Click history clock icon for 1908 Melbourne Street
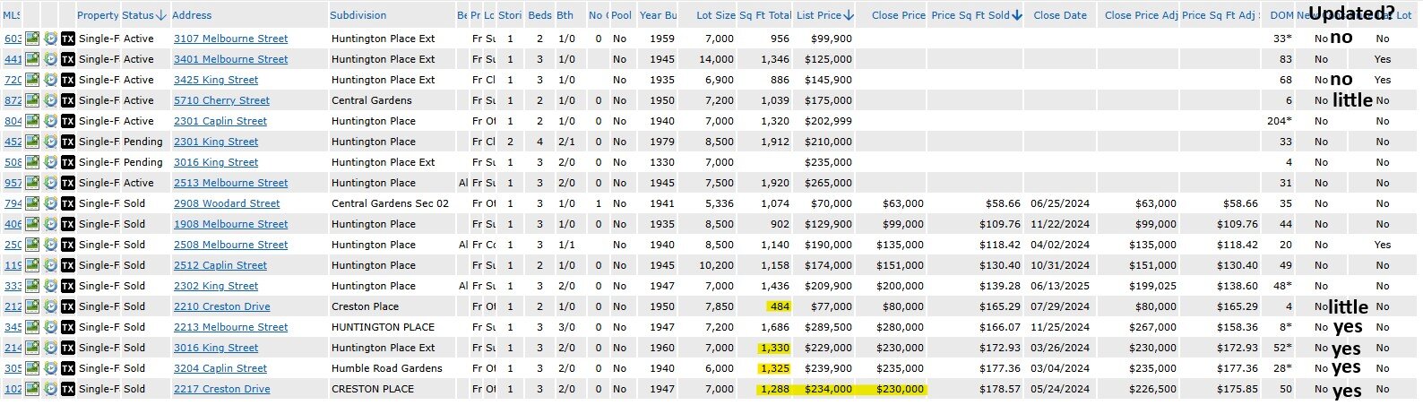The image size is (1423, 405). coord(50,224)
